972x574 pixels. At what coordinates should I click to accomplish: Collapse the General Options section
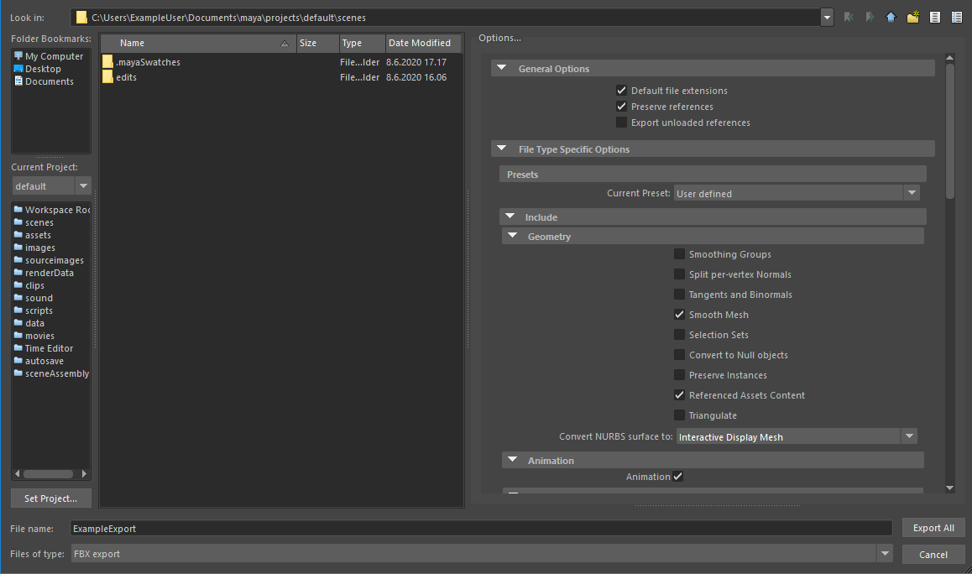(x=502, y=68)
